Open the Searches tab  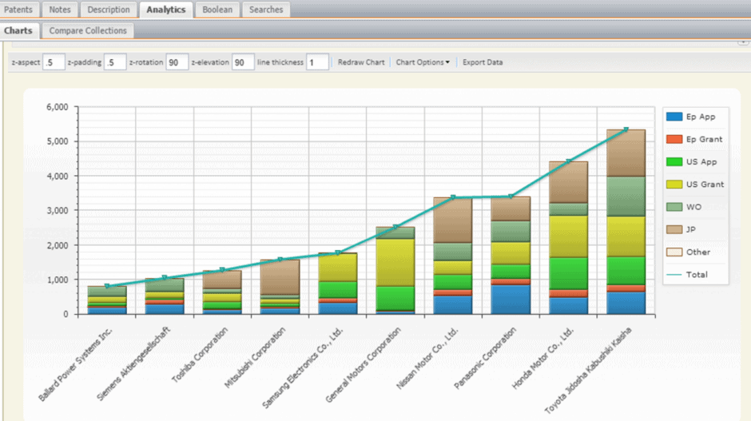[266, 10]
